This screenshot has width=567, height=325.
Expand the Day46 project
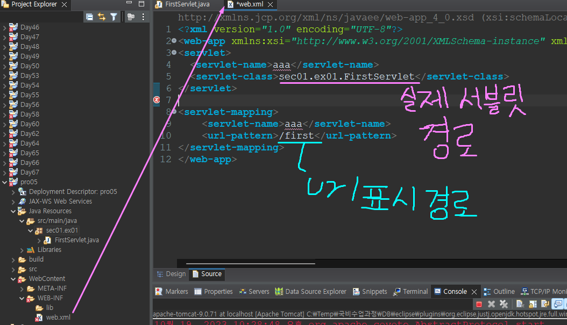(x=4, y=27)
